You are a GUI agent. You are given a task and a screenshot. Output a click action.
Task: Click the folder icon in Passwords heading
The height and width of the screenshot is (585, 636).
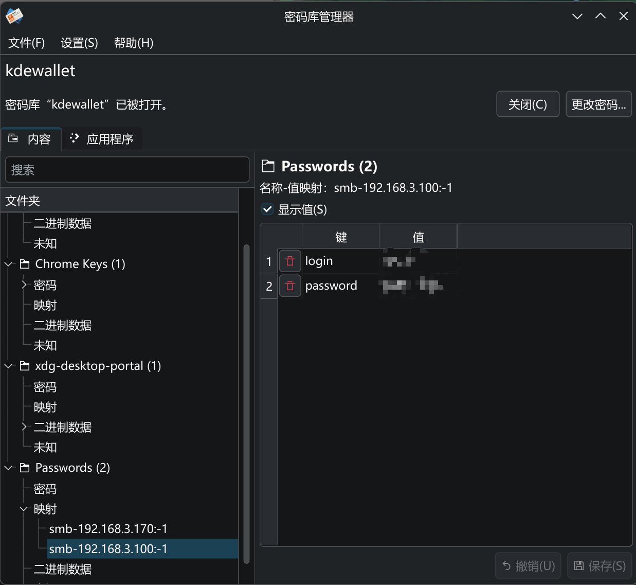(268, 166)
